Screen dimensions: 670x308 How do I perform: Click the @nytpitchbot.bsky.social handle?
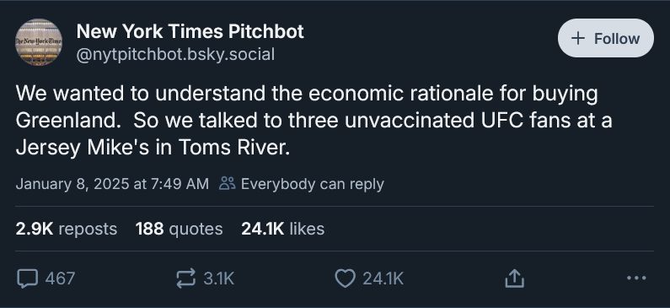pos(175,55)
